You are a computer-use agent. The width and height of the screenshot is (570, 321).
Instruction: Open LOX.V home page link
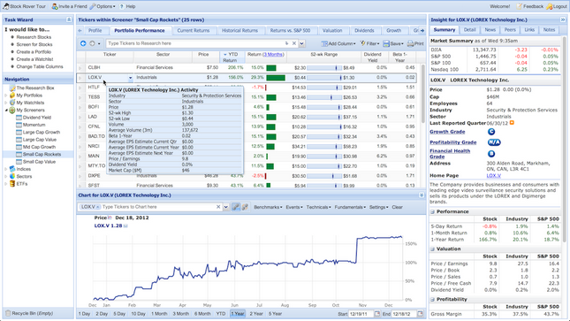click(x=493, y=175)
